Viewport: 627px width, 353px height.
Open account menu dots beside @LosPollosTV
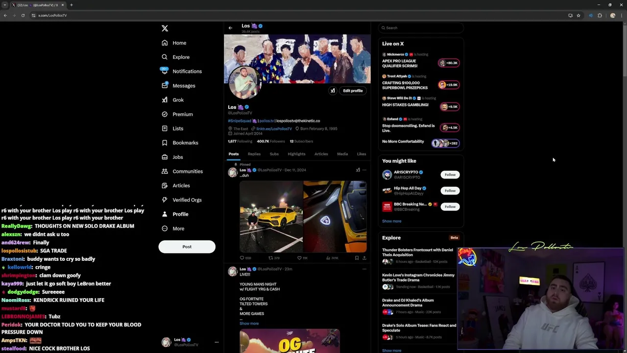(x=217, y=342)
